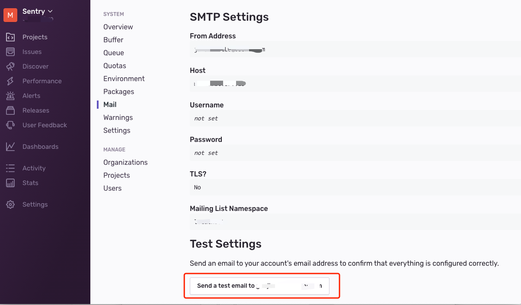This screenshot has width=521, height=305.
Task: Click the Dashboards chart icon
Action: [10, 147]
